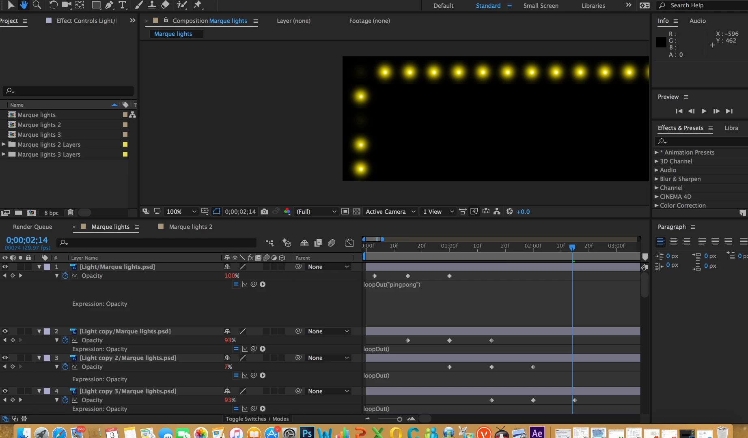The width and height of the screenshot is (748, 438).
Task: Hide layer 2 Light copy
Action: [5, 331]
